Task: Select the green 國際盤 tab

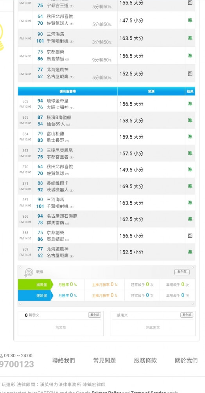Action: (34, 285)
